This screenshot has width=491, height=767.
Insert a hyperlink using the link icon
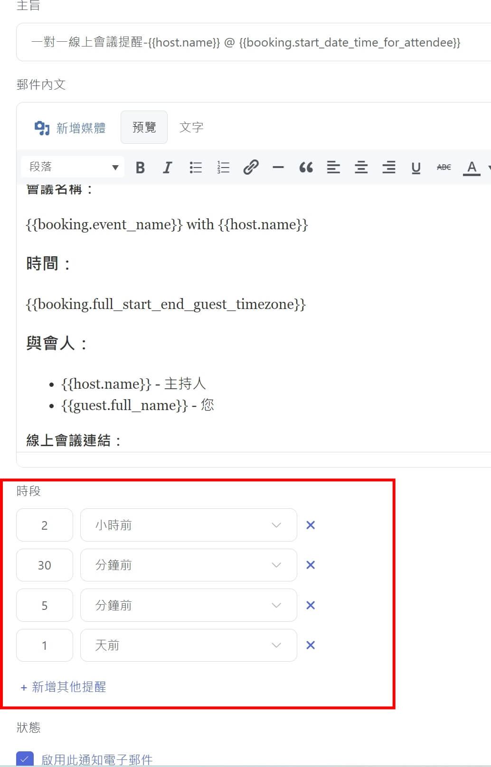[251, 168]
